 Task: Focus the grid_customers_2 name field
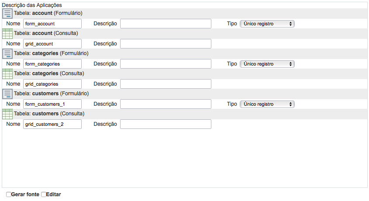click(x=52, y=124)
